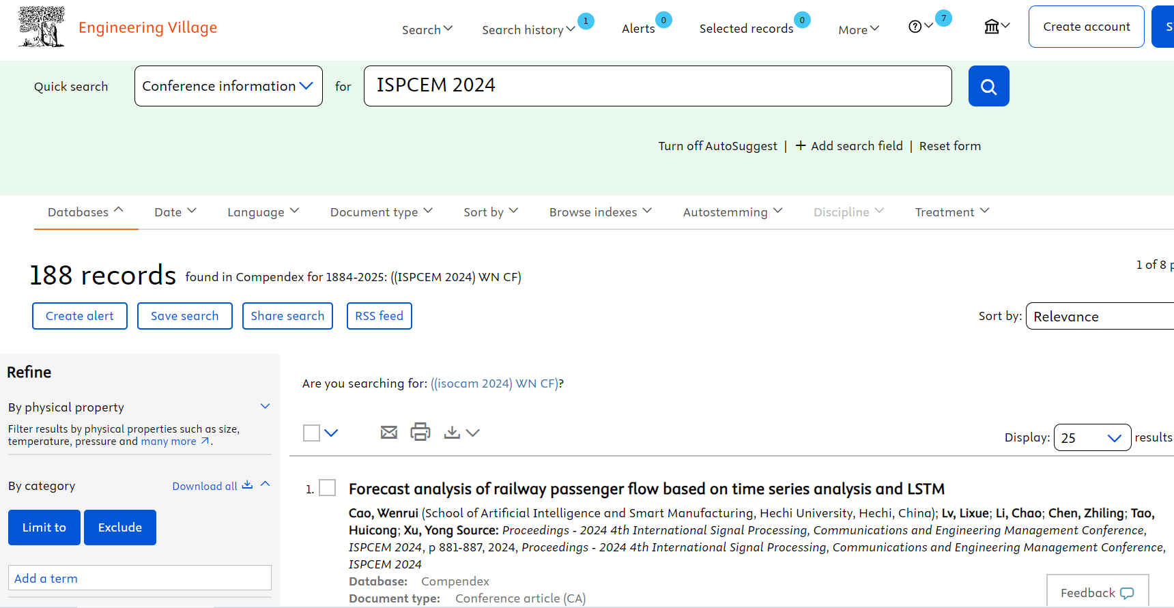
Task: Open the More menu
Action: 859,29
